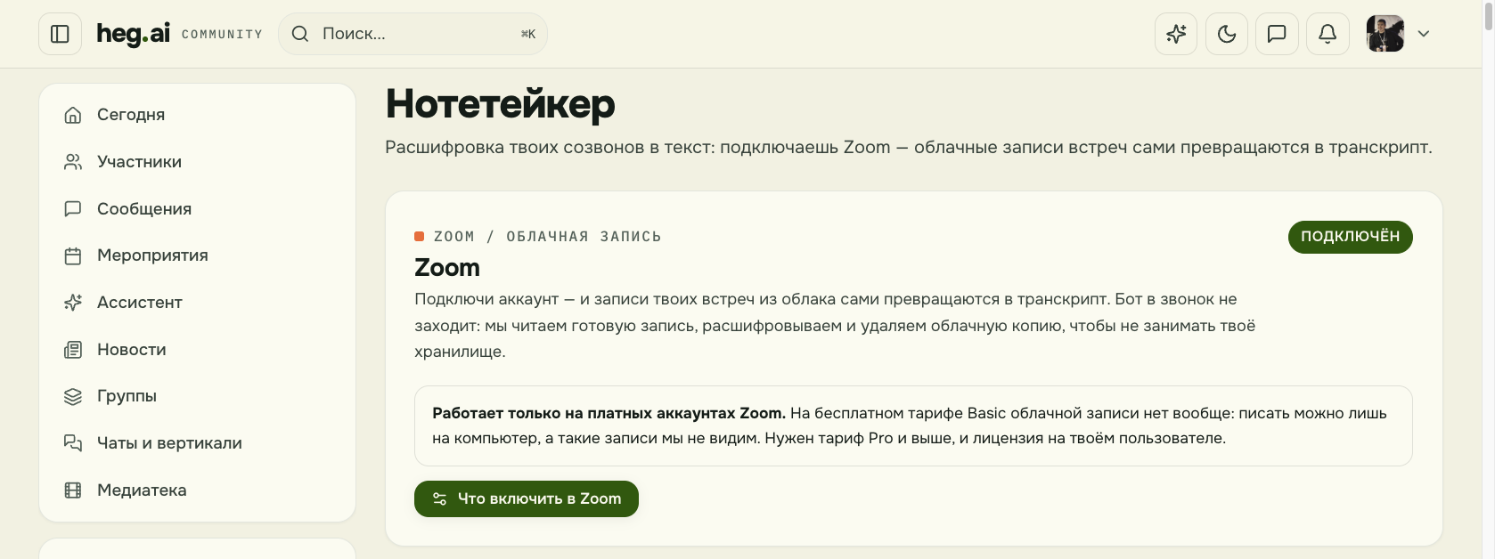Toggle dark mode moon icon
The height and width of the screenshot is (559, 1495).
pos(1227,34)
